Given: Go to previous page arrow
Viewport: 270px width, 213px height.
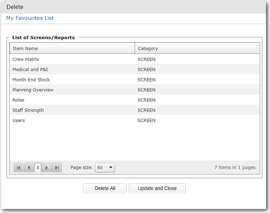Looking at the screenshot, I should pos(29,167).
